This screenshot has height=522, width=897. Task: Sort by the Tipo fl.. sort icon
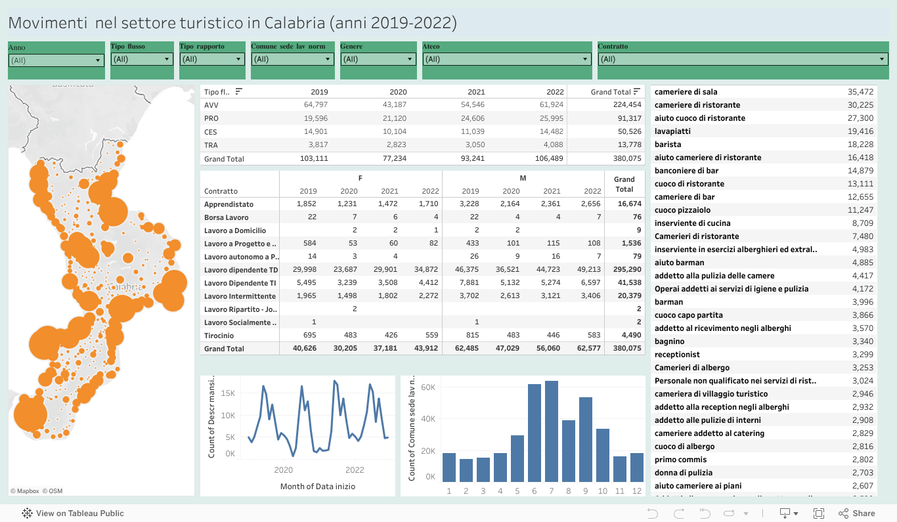[x=239, y=92]
